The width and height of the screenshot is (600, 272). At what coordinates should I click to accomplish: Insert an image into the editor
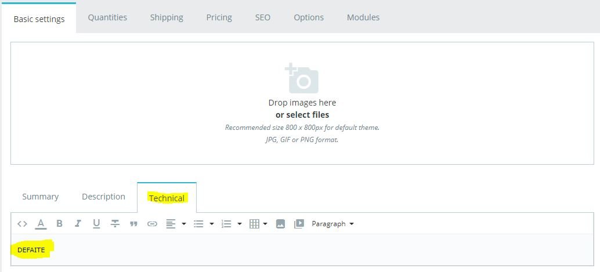(x=280, y=224)
